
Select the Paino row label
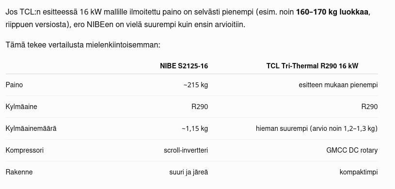tap(14, 85)
